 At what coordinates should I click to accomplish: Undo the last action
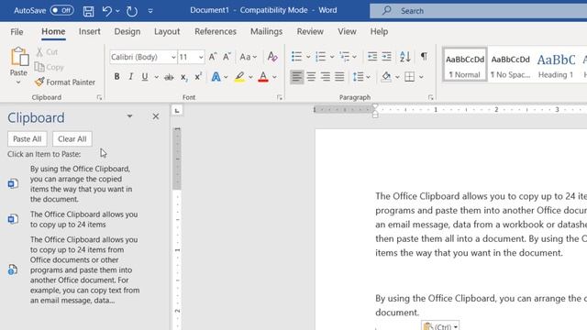tap(107, 11)
